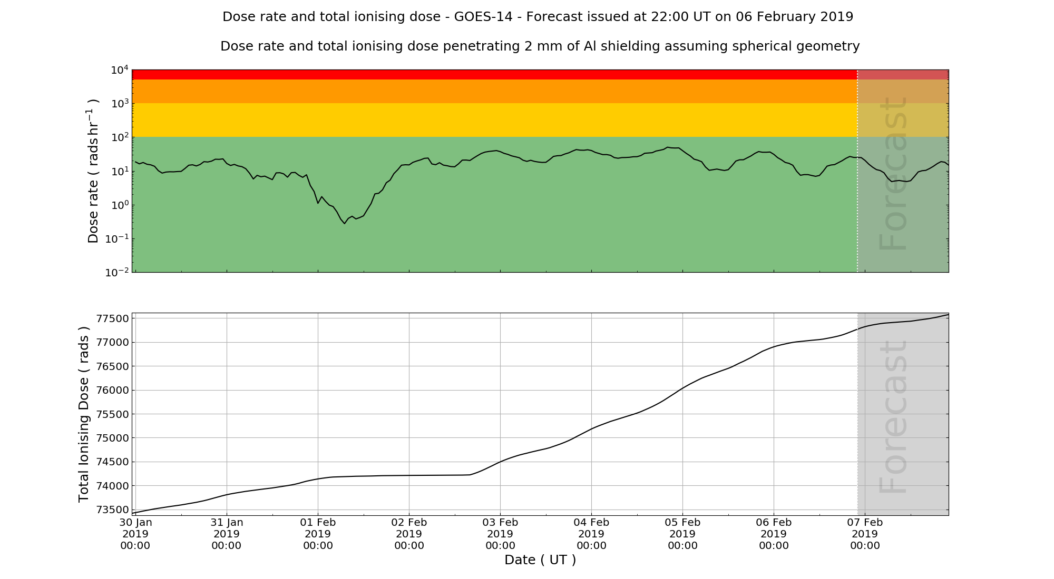Click the subtitle about 2 mm Al shielding
1054x579 pixels.
pos(540,46)
